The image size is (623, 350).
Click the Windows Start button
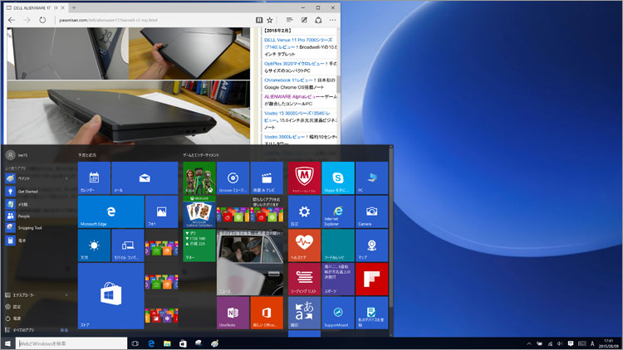7,343
